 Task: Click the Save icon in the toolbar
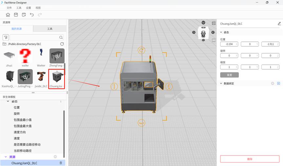[x=16, y=15]
